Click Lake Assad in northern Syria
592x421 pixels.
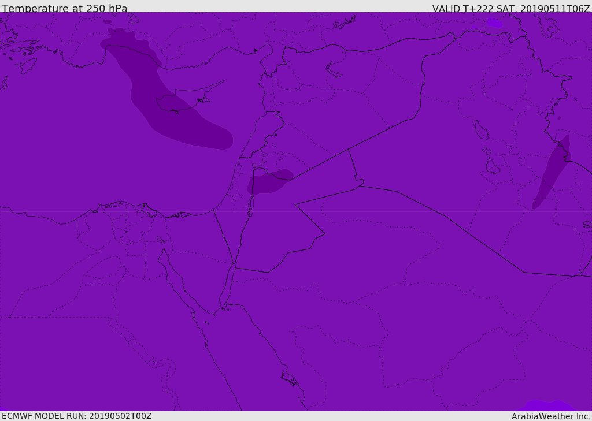[x=334, y=70]
